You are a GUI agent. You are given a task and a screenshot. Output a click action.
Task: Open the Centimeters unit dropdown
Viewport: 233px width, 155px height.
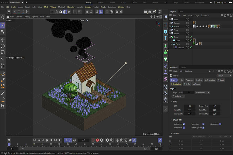(x=202, y=92)
